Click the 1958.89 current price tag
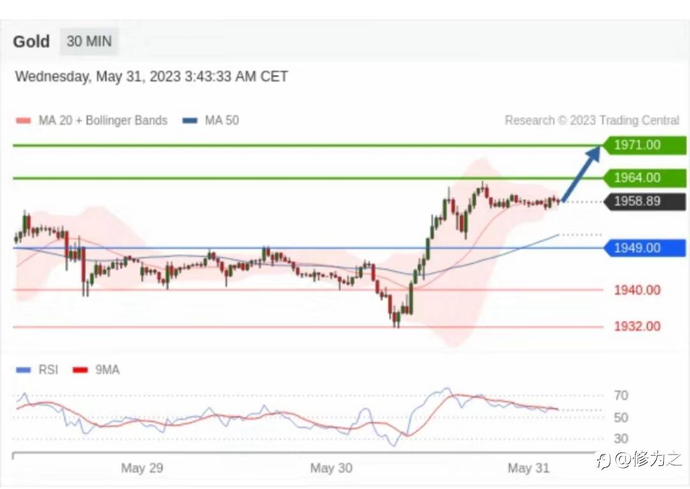Viewport: 690px width, 489px height. (644, 202)
